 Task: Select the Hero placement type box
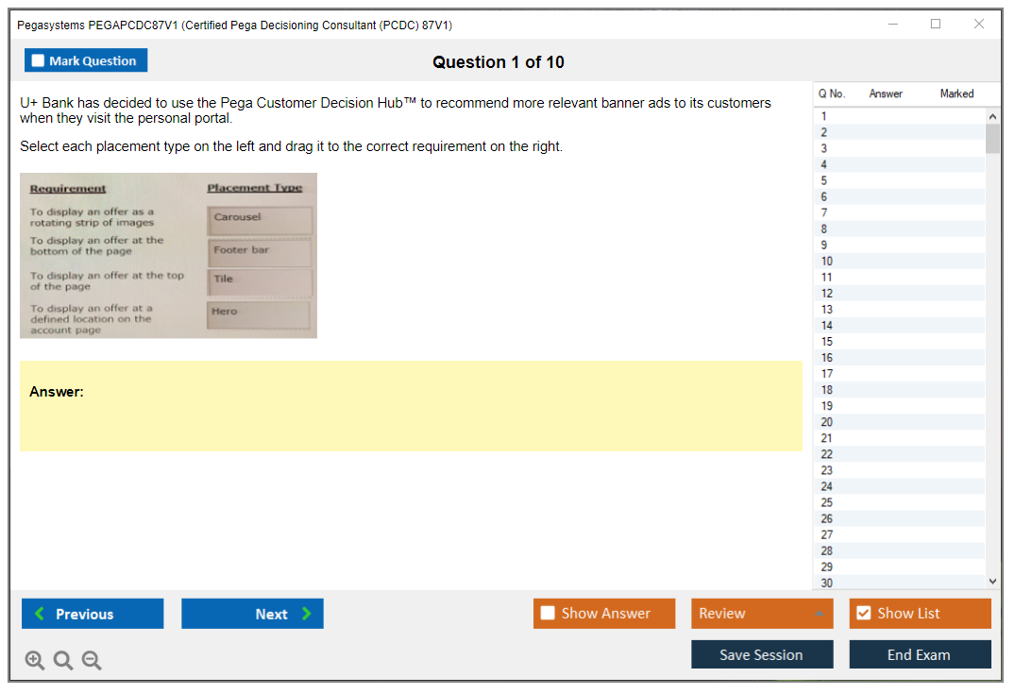(259, 313)
